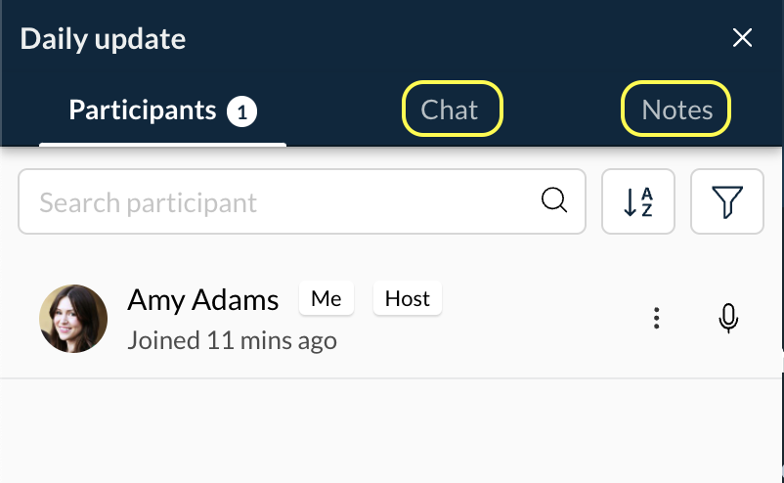This screenshot has height=483, width=784.
Task: Click the blank header space between Chat and Notes
Action: [x=562, y=110]
